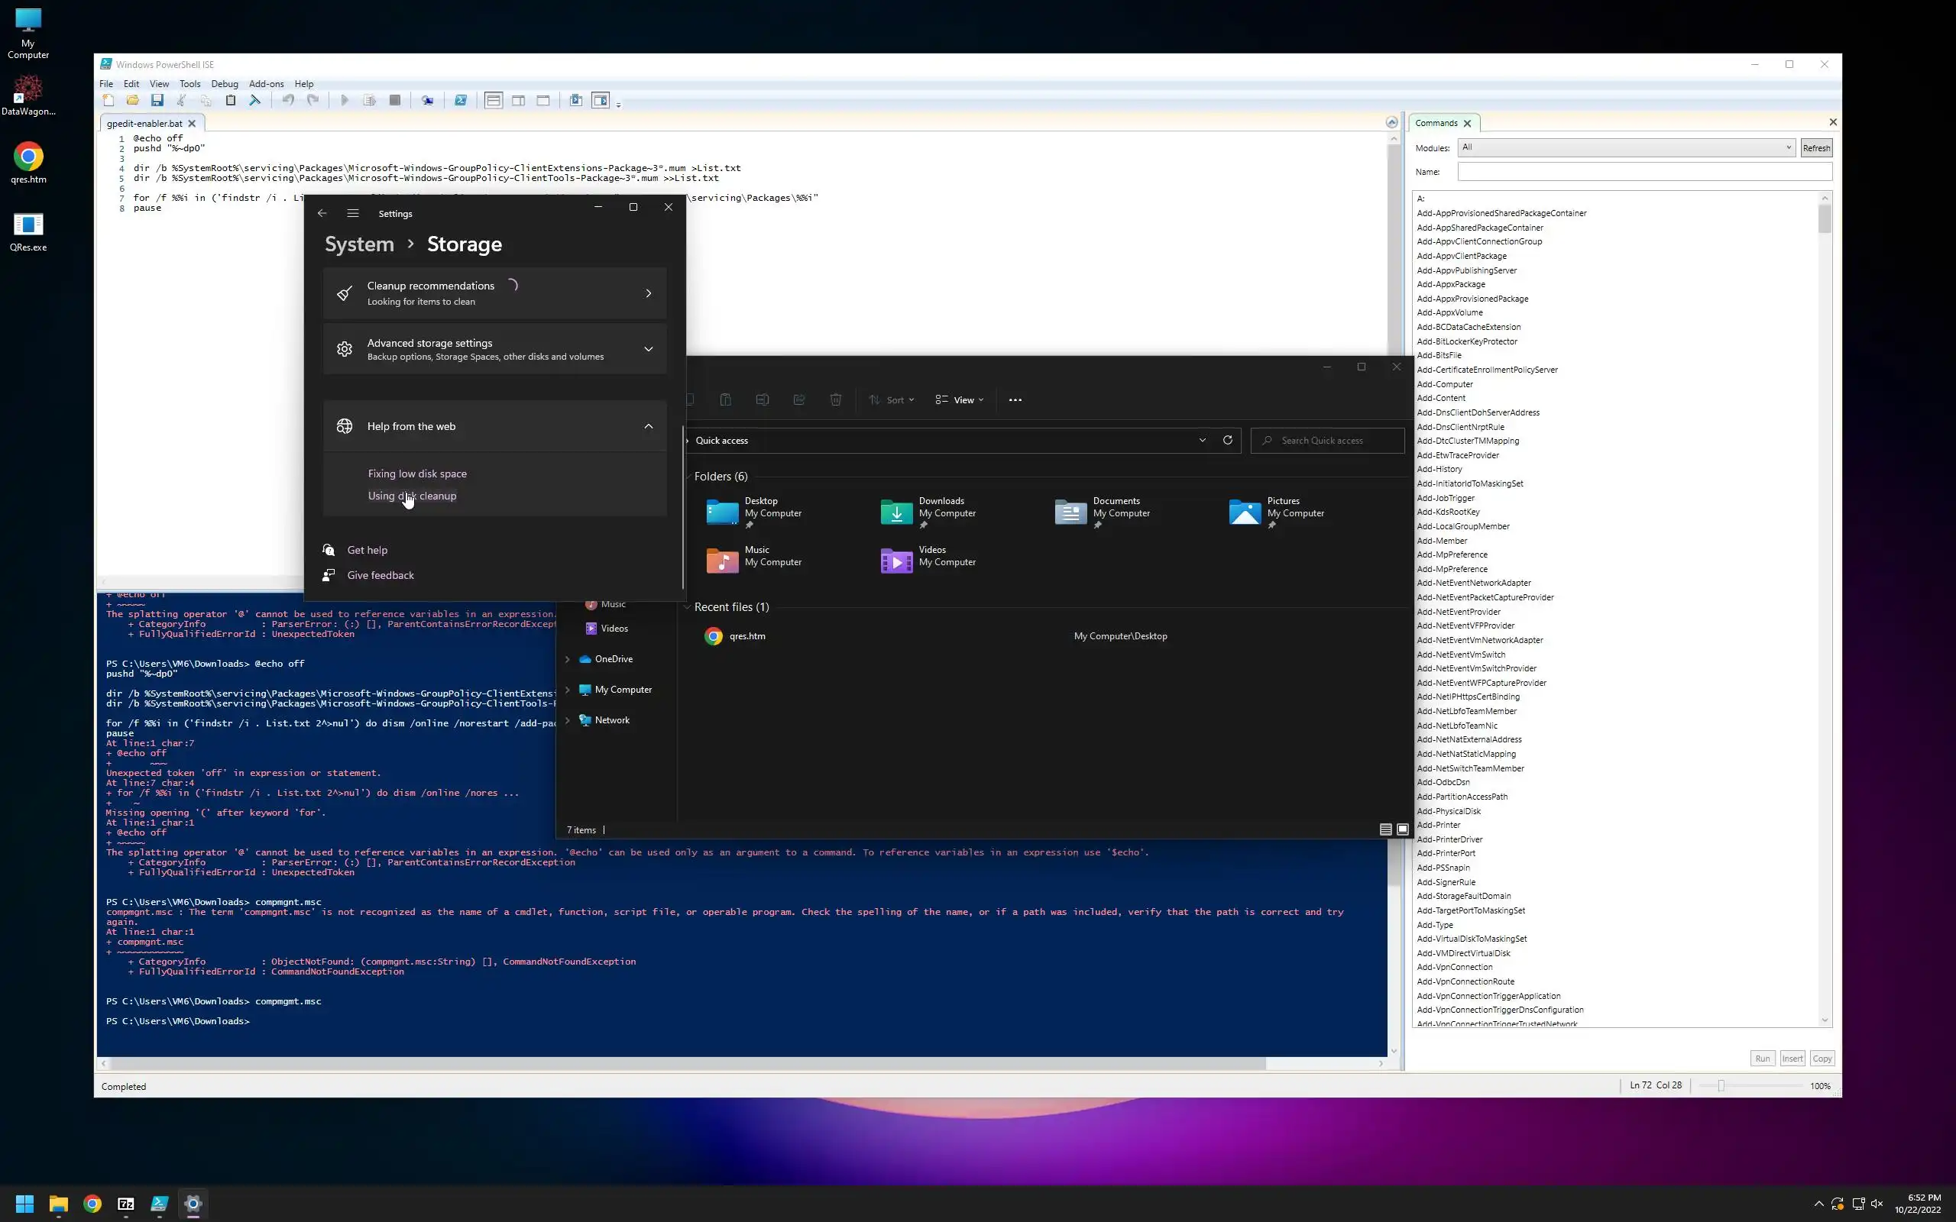Open the Using disk cleanup link

click(411, 496)
